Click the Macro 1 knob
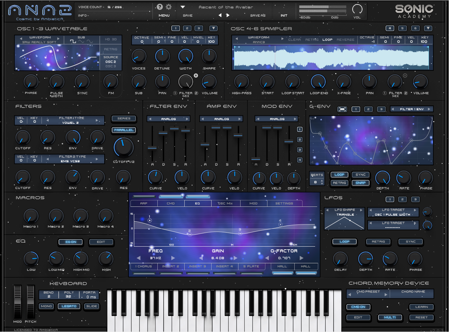The width and height of the screenshot is (449, 332). pyautogui.click(x=31, y=216)
